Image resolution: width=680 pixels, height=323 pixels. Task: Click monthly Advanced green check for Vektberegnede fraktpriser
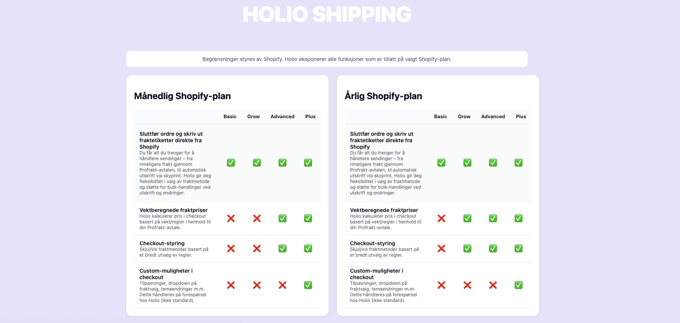pyautogui.click(x=282, y=219)
